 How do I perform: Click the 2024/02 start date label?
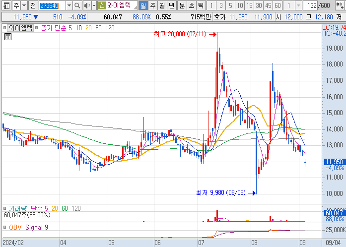13,243
